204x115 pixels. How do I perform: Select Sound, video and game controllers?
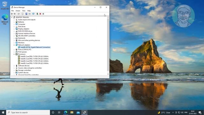(30, 68)
